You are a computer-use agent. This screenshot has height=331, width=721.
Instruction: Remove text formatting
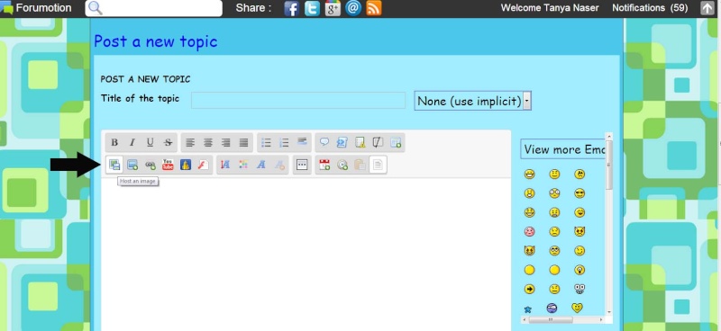pyautogui.click(x=279, y=165)
